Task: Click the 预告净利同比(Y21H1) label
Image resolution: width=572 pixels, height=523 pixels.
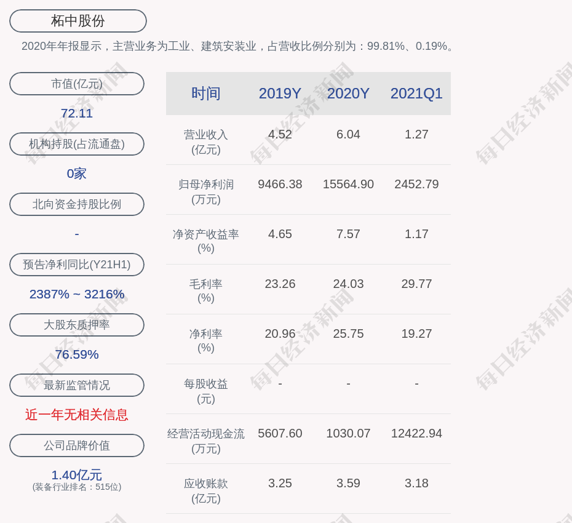Action: 77,265
